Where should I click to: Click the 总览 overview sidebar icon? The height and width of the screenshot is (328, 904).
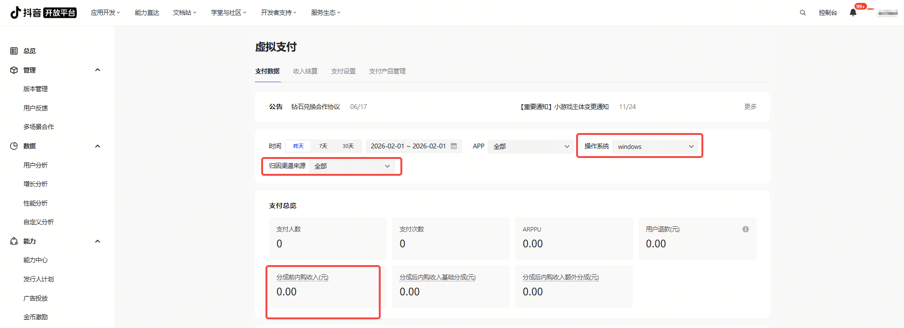pyautogui.click(x=14, y=51)
